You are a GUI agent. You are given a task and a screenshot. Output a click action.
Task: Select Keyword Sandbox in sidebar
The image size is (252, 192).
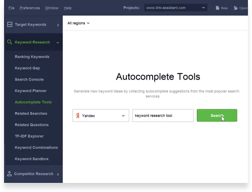coord(31,159)
